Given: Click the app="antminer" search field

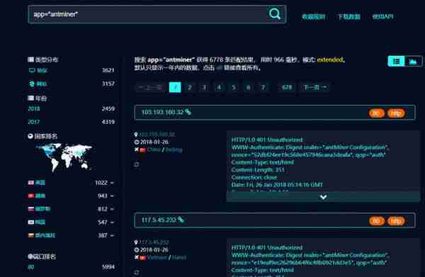Looking at the screenshot, I should coord(148,14).
